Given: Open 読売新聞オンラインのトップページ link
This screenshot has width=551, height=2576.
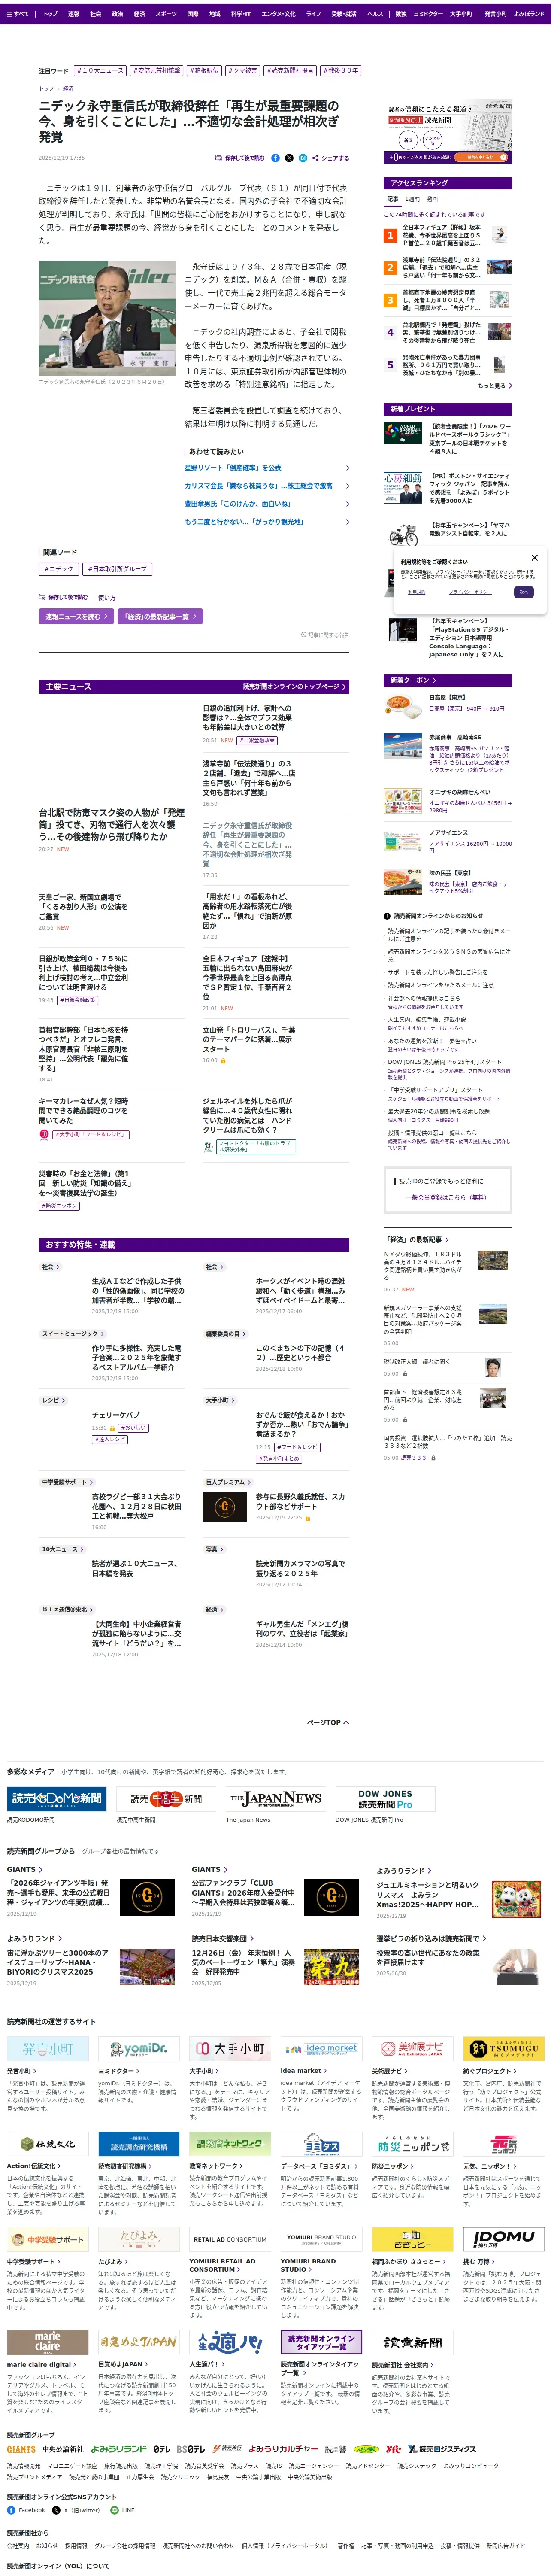Looking at the screenshot, I should (x=294, y=687).
